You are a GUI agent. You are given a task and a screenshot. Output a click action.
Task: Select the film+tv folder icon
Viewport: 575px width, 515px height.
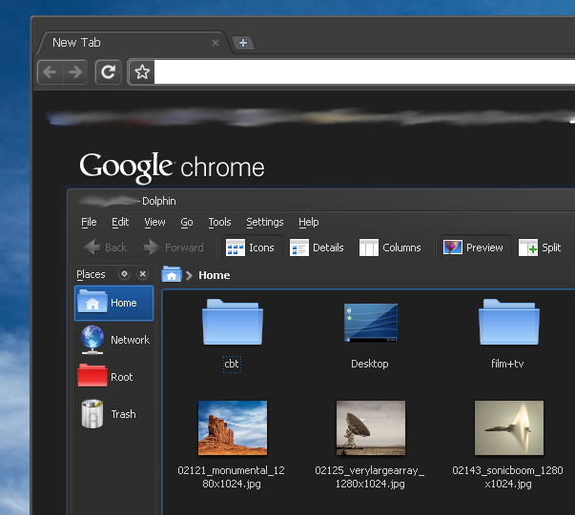pyautogui.click(x=508, y=322)
